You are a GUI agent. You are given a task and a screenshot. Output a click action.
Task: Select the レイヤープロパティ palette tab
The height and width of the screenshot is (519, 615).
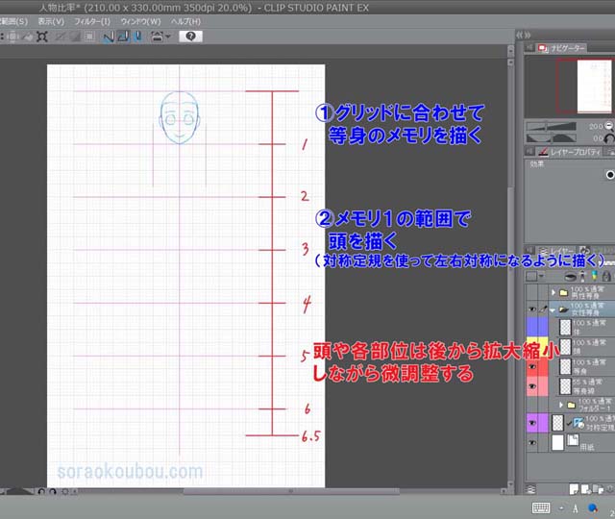[x=569, y=152]
